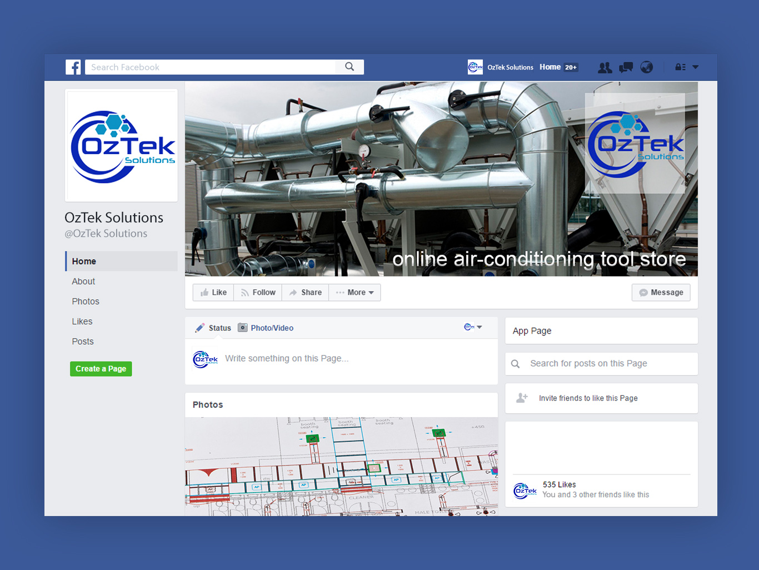Open the cover photo
Image resolution: width=759 pixels, height=570 pixels.
pos(441,179)
